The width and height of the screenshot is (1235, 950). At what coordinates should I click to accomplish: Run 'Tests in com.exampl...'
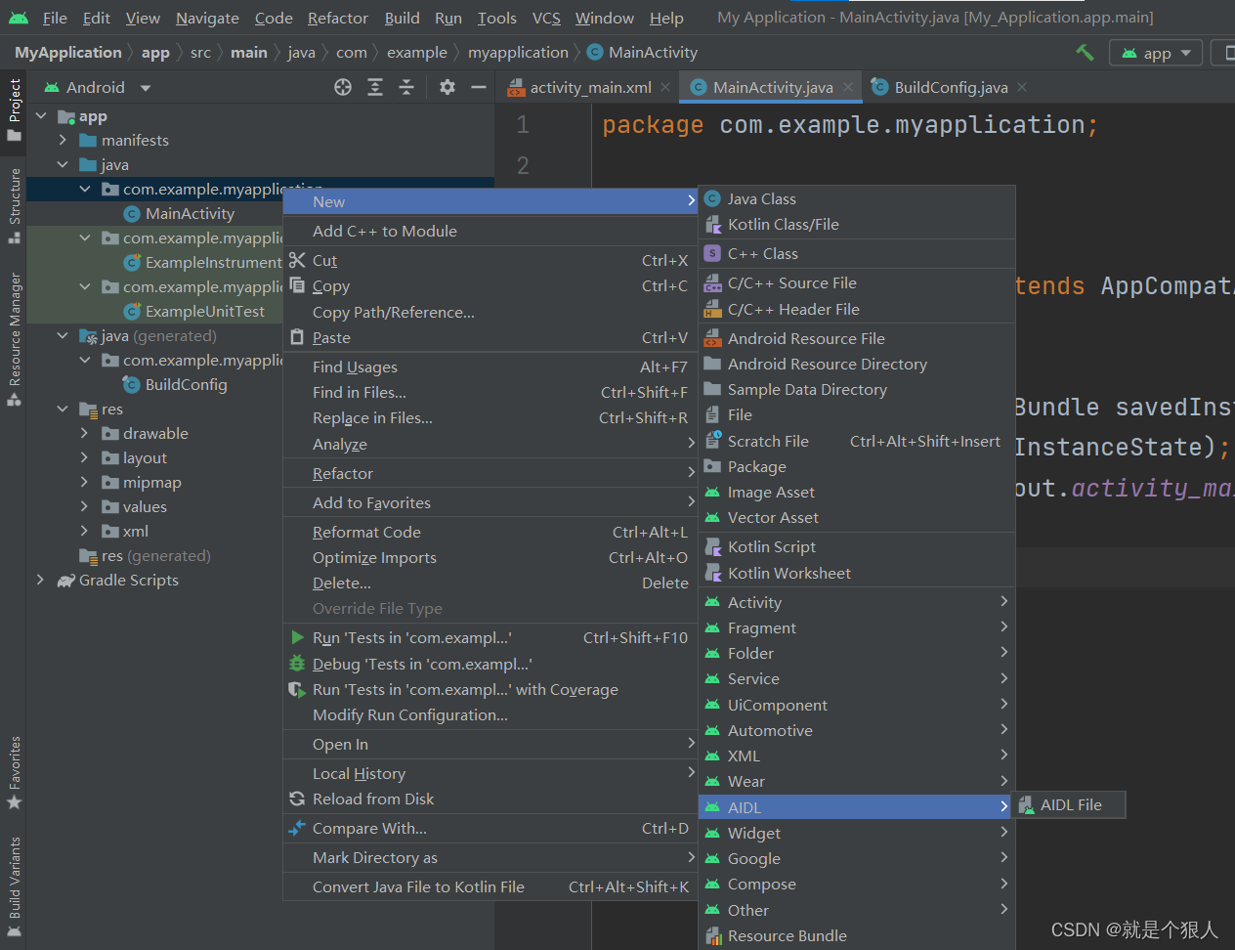tap(490, 637)
